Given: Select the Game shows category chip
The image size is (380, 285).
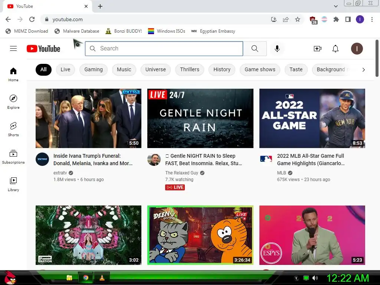Looking at the screenshot, I should pyautogui.click(x=260, y=69).
